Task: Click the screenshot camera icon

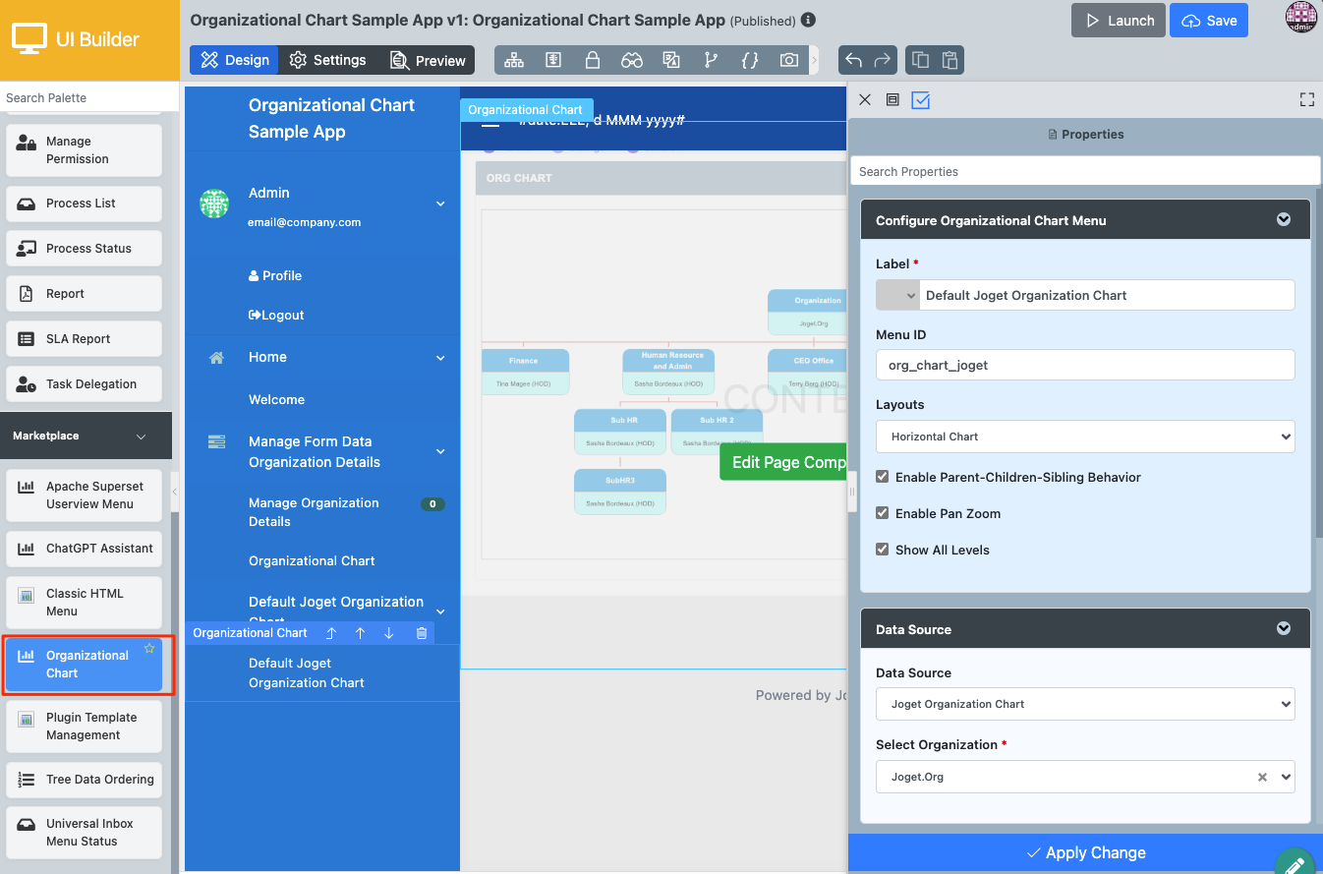Action: point(788,60)
